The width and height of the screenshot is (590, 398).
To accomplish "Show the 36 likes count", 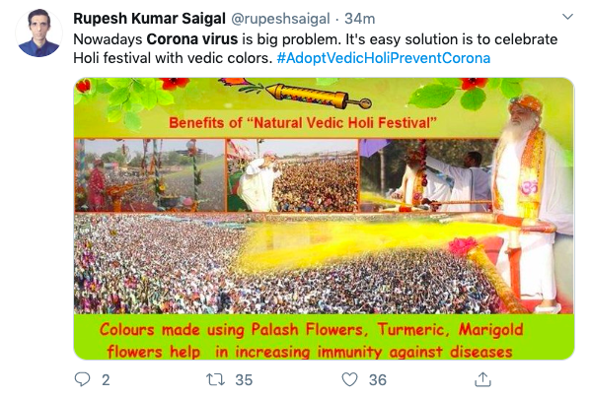I will coord(378,380).
